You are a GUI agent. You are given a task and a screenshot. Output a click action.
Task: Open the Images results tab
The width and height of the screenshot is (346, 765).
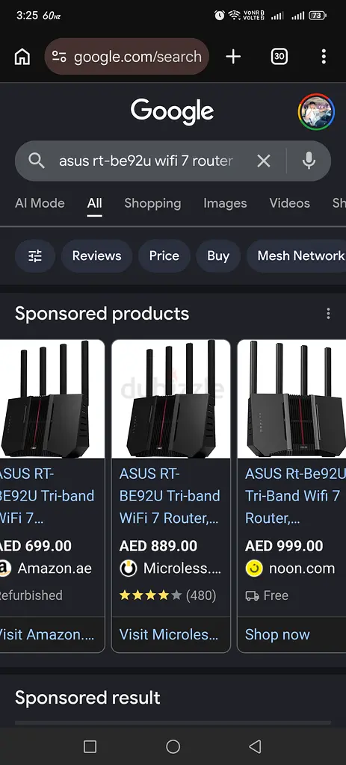[x=225, y=203]
